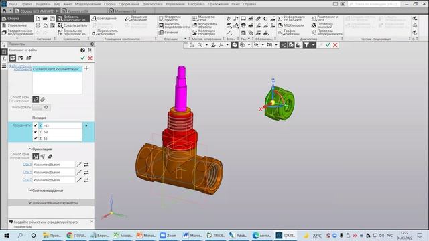This screenshot has width=429, height=241.
Task: Click the open file folder icon
Action: pyautogui.click(x=45, y=19)
